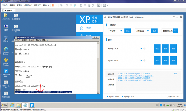Image resolution: width=186 pixels, height=111 pixels.
Task: Open Internet Explorer desktop shortcut
Action: (6, 49)
